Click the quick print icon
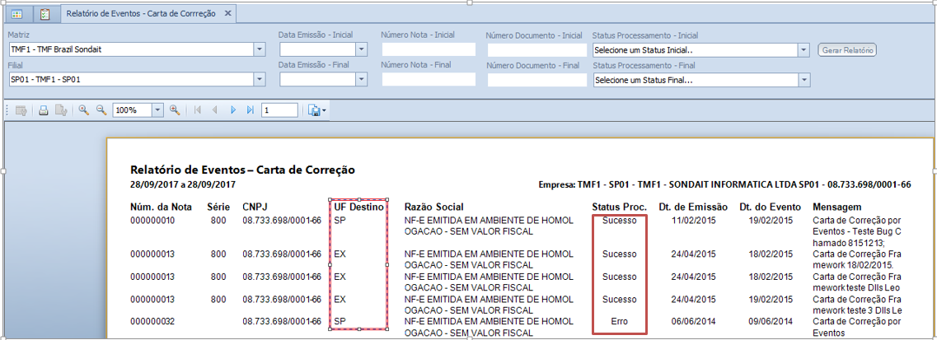This screenshot has width=937, height=340. 61,109
